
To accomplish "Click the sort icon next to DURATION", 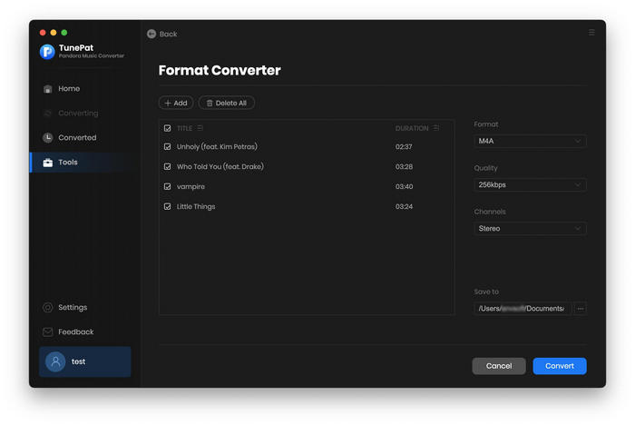I will 435,128.
